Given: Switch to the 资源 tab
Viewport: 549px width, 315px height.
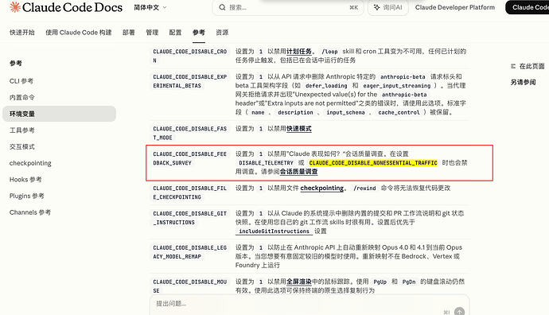Looking at the screenshot, I should [222, 33].
